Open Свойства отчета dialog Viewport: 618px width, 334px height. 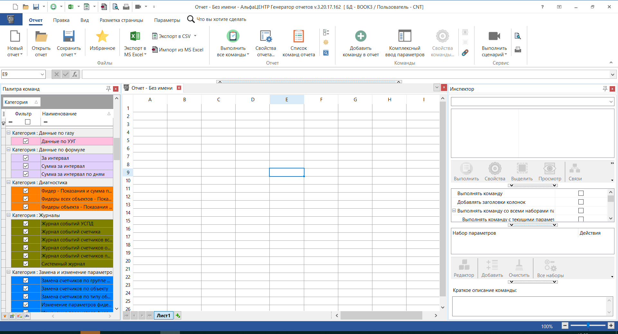[x=266, y=36]
